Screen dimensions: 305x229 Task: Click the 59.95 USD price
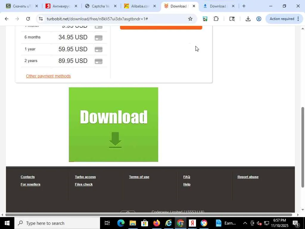pyautogui.click(x=73, y=49)
